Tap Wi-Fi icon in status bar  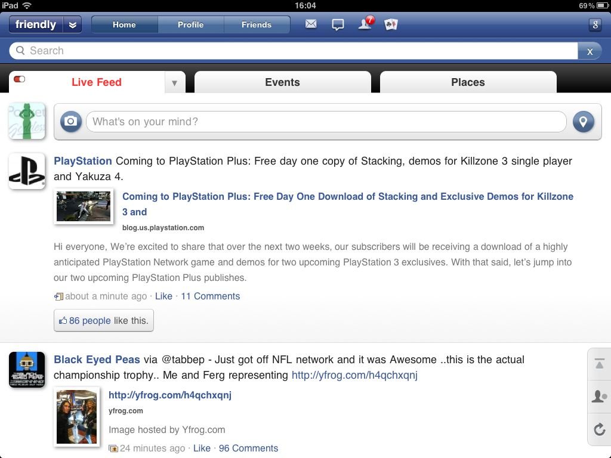[26, 5]
